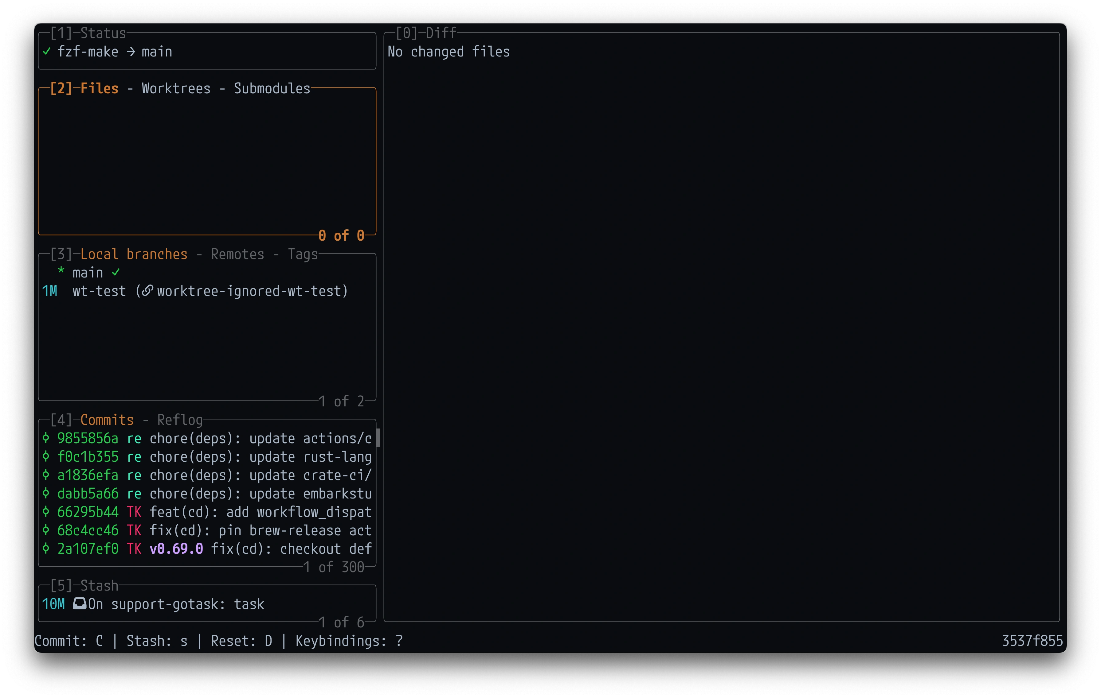Viewport: 1101px width, 698px height.
Task: Click the green checkmark after main branch
Action: [x=116, y=272]
